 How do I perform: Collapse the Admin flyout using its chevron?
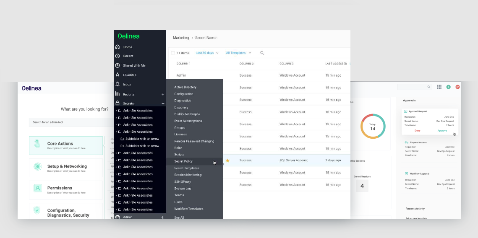[x=162, y=217]
